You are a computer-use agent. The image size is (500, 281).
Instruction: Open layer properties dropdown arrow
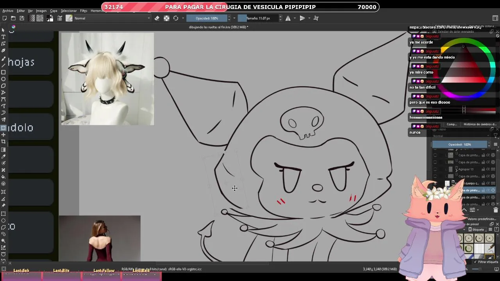click(x=478, y=210)
